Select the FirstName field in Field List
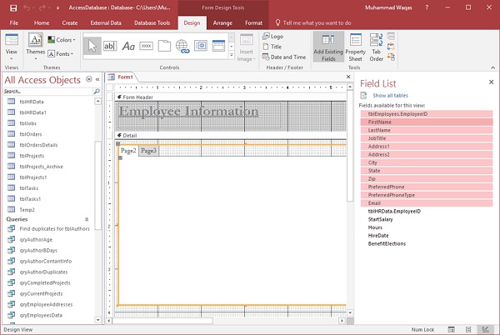 [x=380, y=122]
